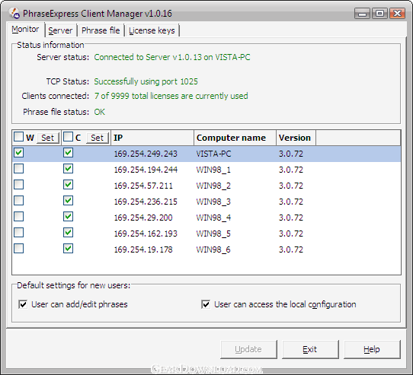Click the Set button next to C
Screen dimensions: 413x375
(x=98, y=138)
